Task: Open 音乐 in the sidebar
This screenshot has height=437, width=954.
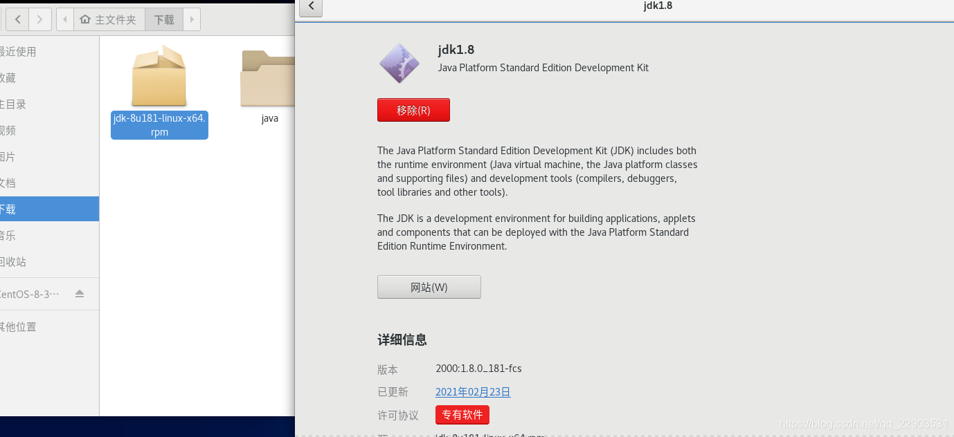Action: point(49,235)
